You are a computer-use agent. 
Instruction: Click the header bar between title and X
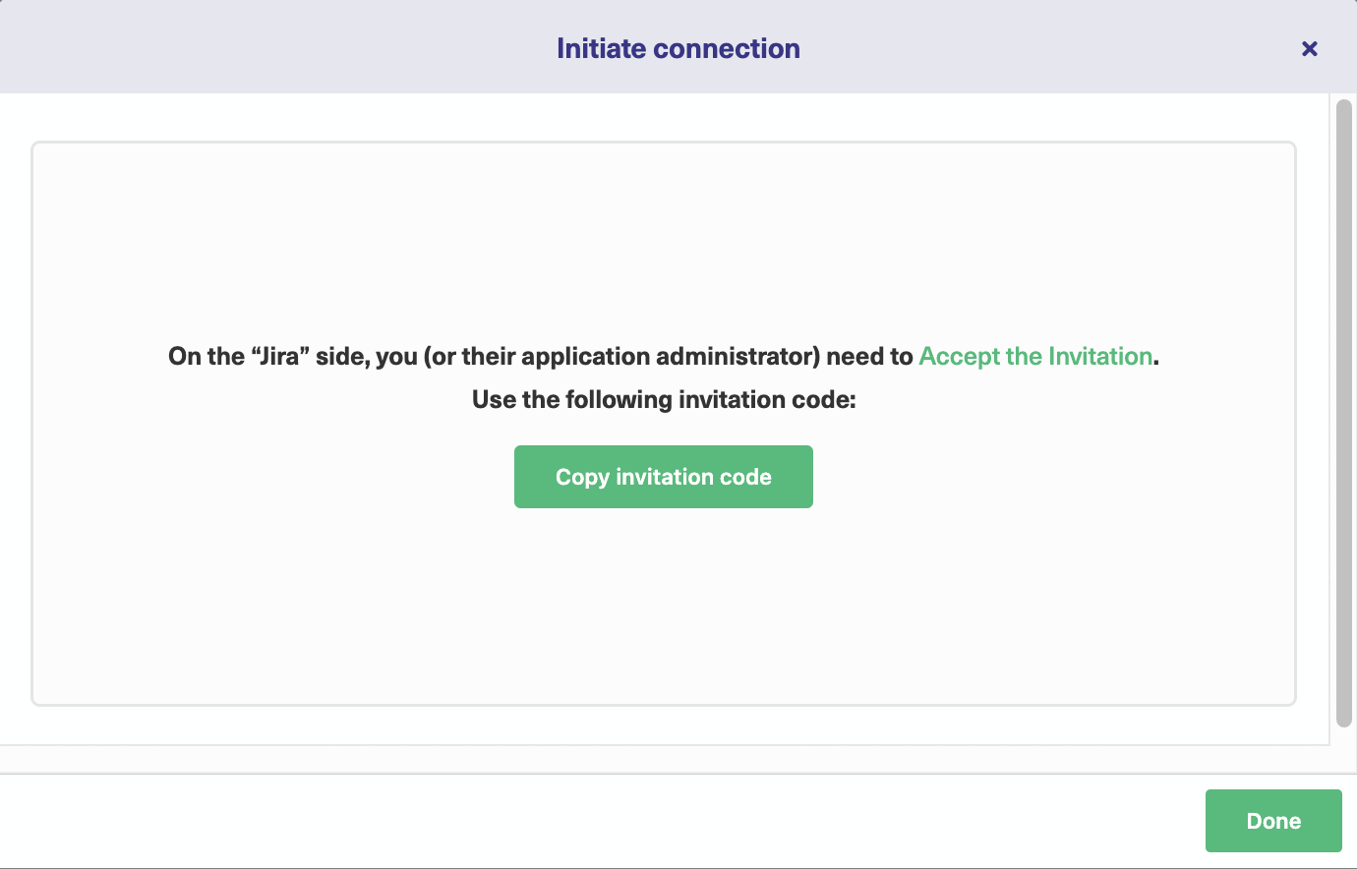click(1052, 49)
